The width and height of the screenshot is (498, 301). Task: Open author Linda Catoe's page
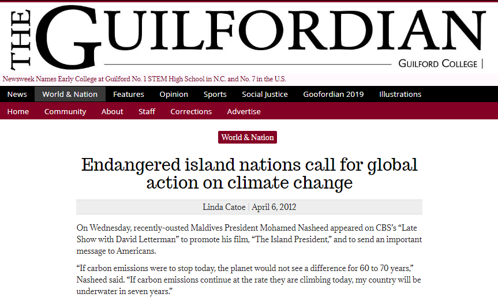tap(224, 208)
